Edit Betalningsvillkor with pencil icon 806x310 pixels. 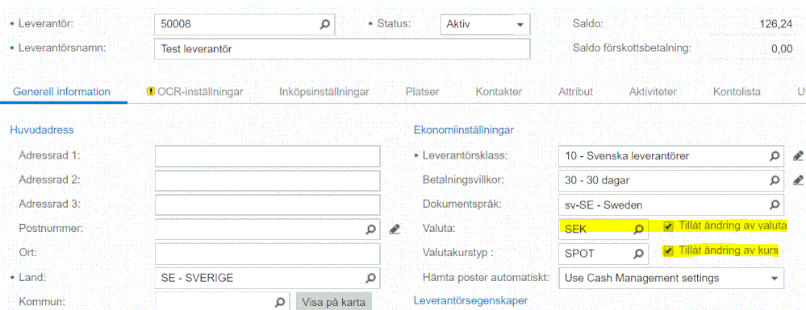click(798, 180)
